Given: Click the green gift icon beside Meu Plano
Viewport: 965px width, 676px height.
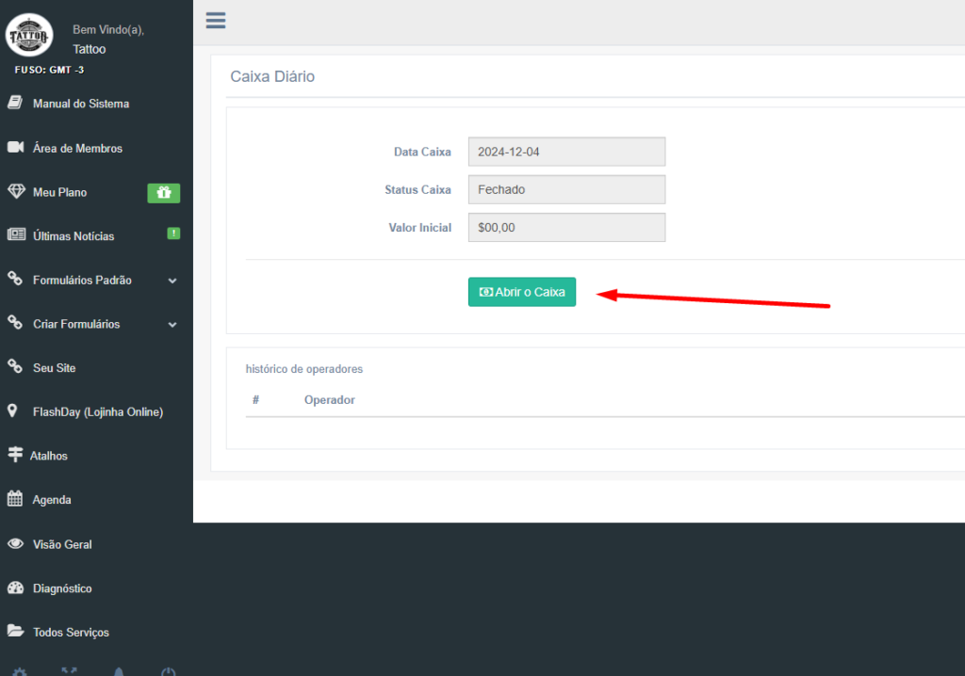Looking at the screenshot, I should (x=164, y=193).
